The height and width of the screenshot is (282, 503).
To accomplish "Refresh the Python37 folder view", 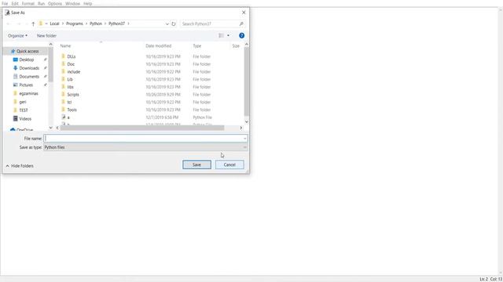I will [x=174, y=24].
